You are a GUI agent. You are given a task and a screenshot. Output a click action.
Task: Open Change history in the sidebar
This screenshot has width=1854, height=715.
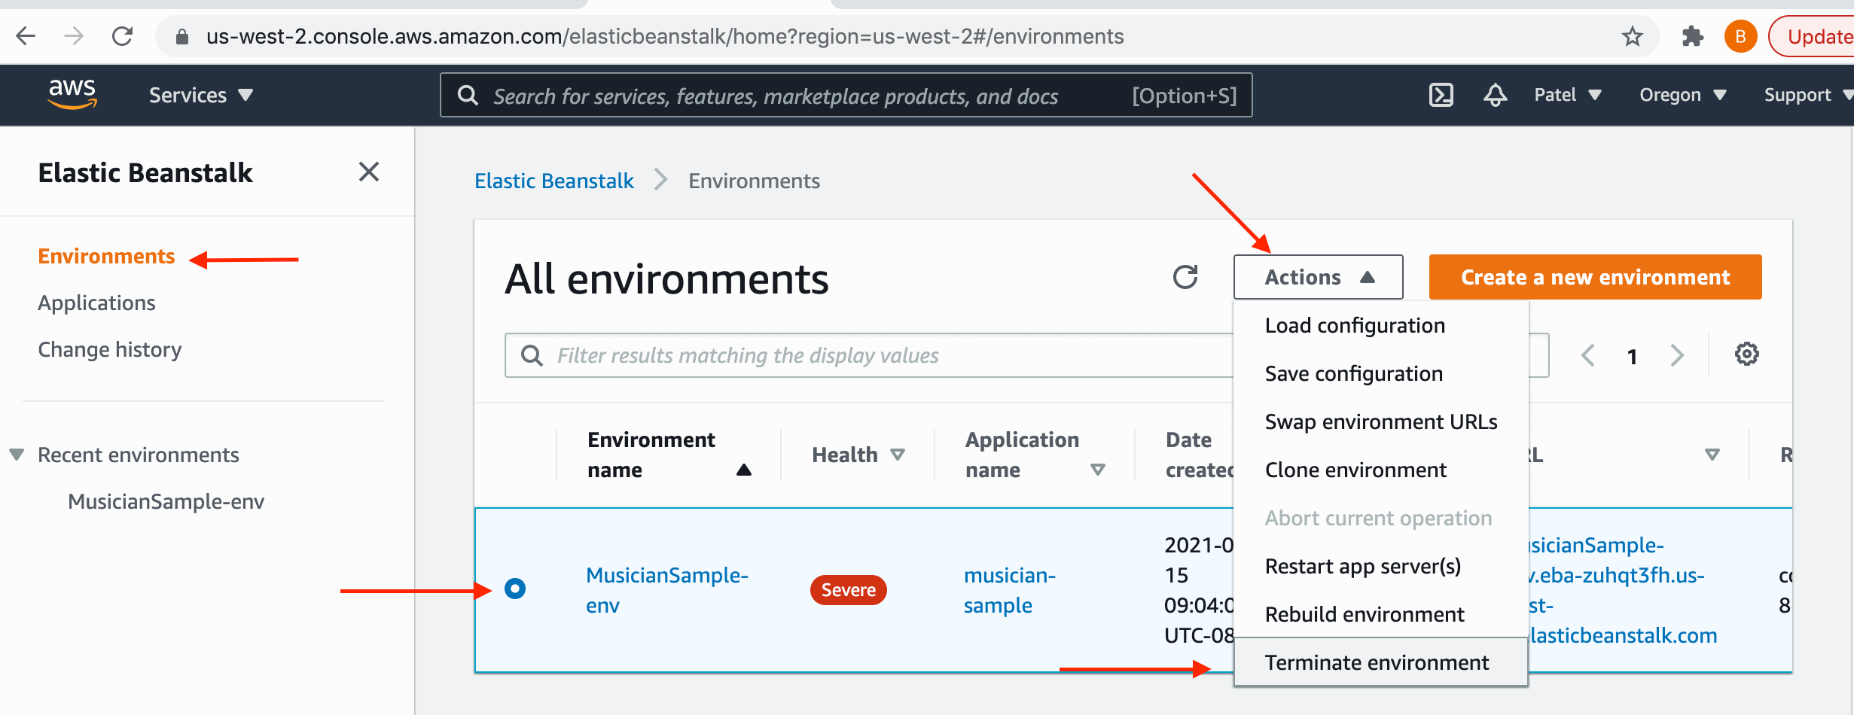point(110,350)
